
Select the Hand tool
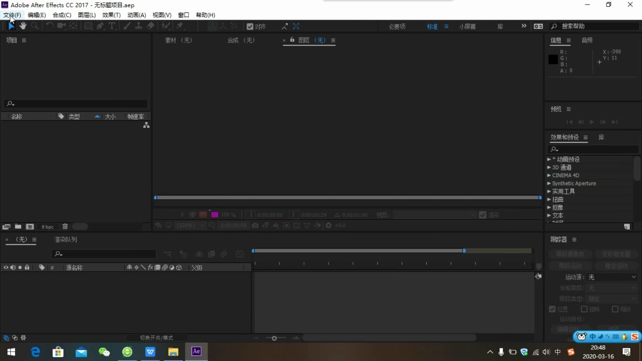point(23,26)
